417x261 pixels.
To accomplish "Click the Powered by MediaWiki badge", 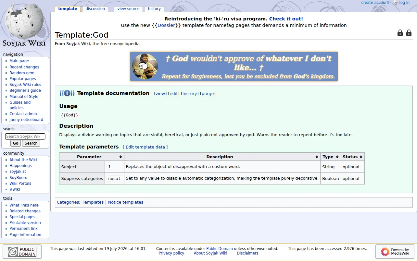I will (395, 252).
